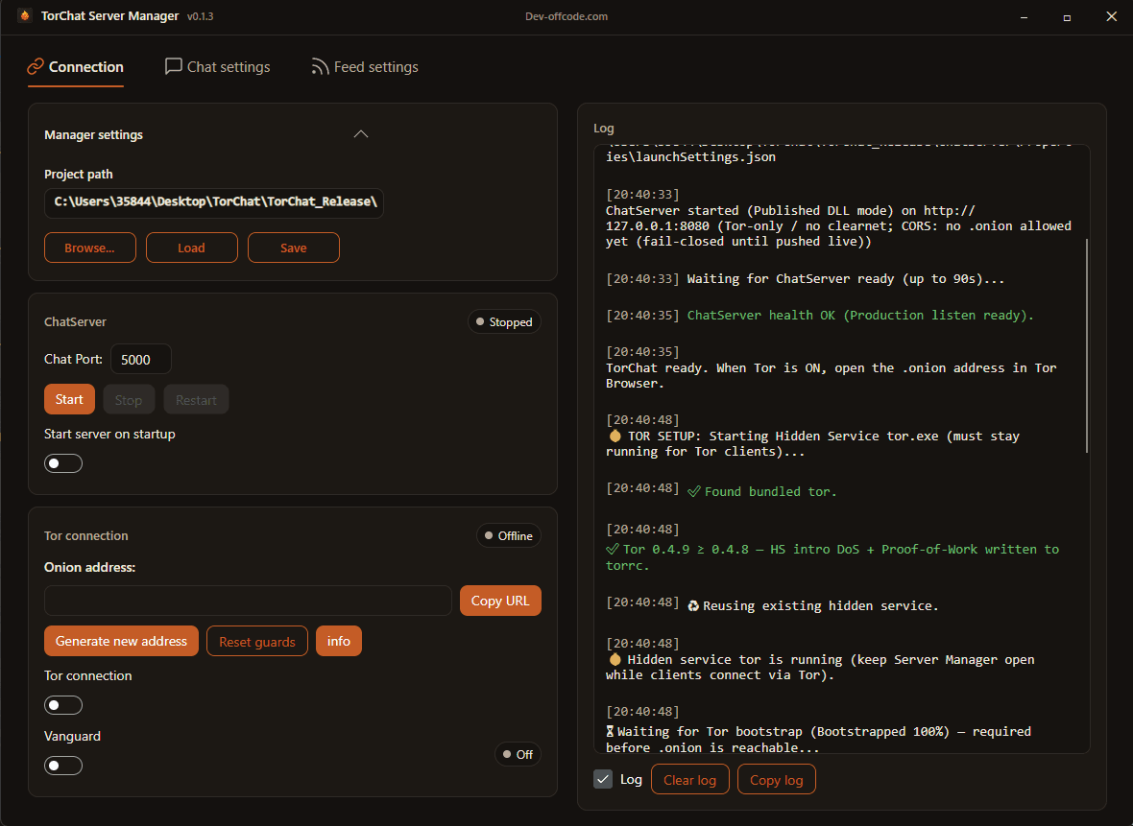Click the Project path input field
Screen dimensions: 1133x826
pyautogui.click(x=214, y=202)
